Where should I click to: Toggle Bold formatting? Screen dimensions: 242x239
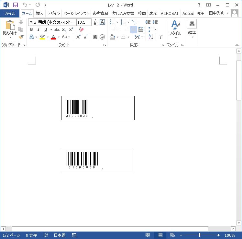coord(31,29)
